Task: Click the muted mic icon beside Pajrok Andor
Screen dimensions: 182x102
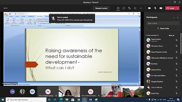Action: [177, 40]
